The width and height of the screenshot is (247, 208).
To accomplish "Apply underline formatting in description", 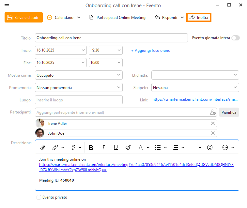I will pyautogui.click(x=116, y=147).
